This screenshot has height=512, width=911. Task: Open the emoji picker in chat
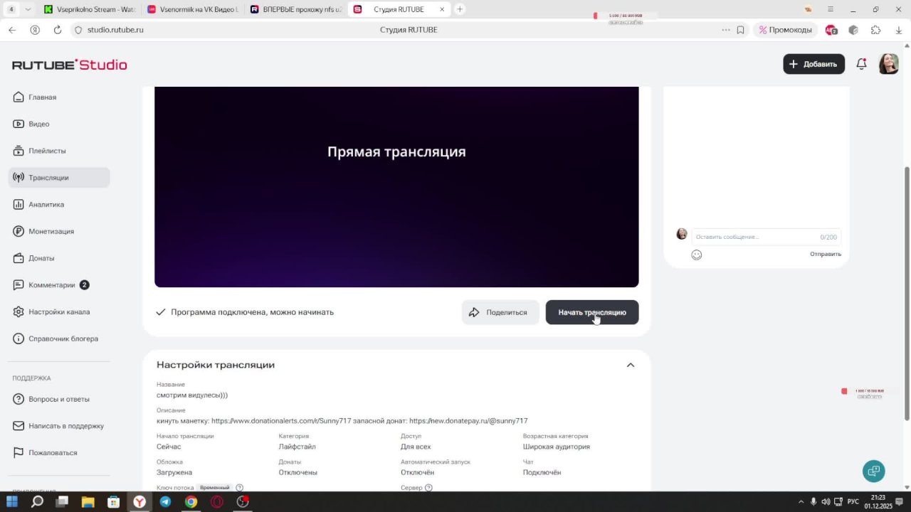[697, 255]
